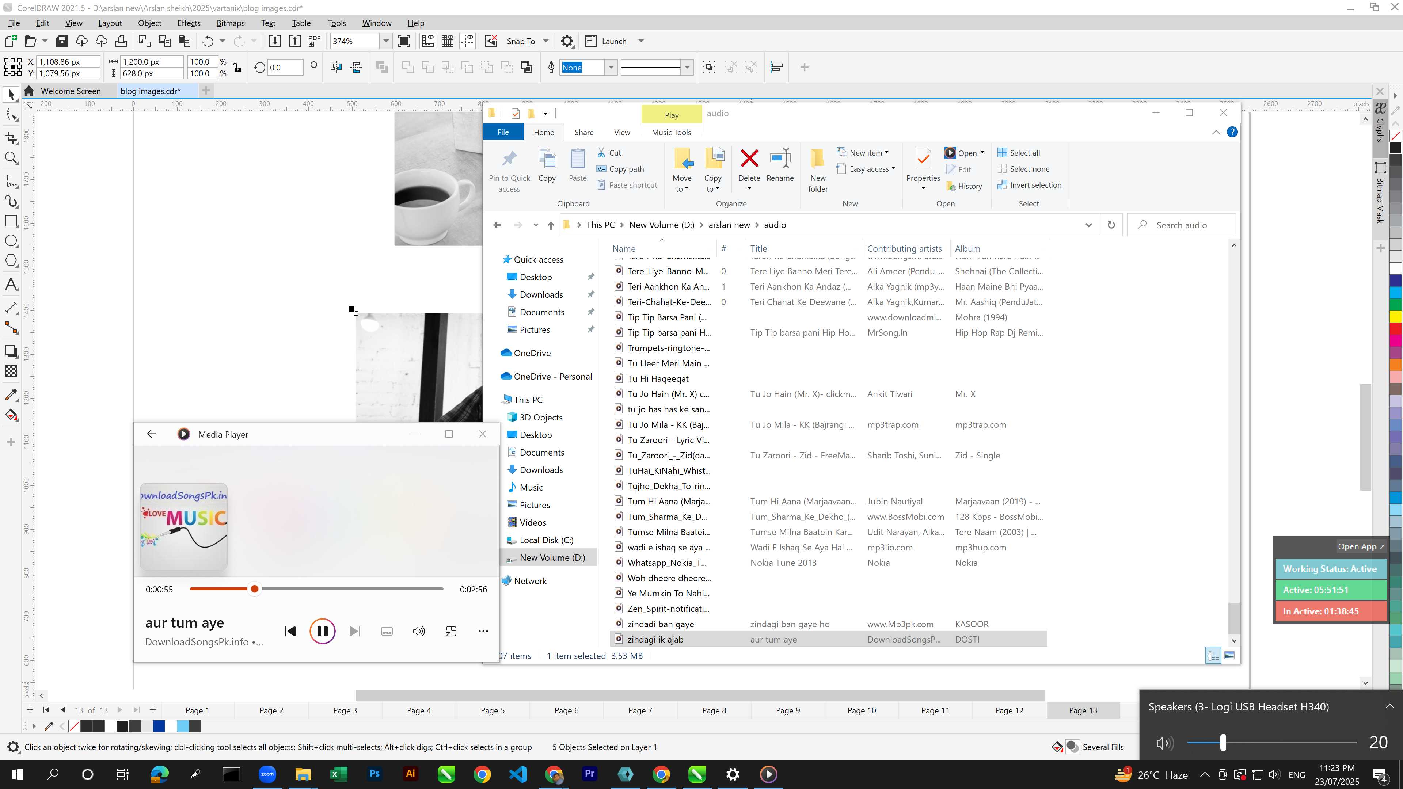The width and height of the screenshot is (1403, 789).
Task: Pause playback in Media Player
Action: tap(322, 631)
